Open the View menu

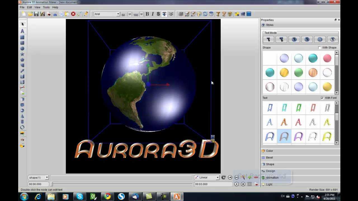(x=37, y=7)
